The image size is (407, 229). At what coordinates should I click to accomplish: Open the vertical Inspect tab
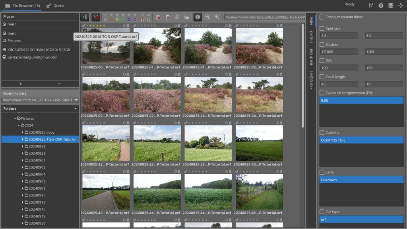click(311, 37)
